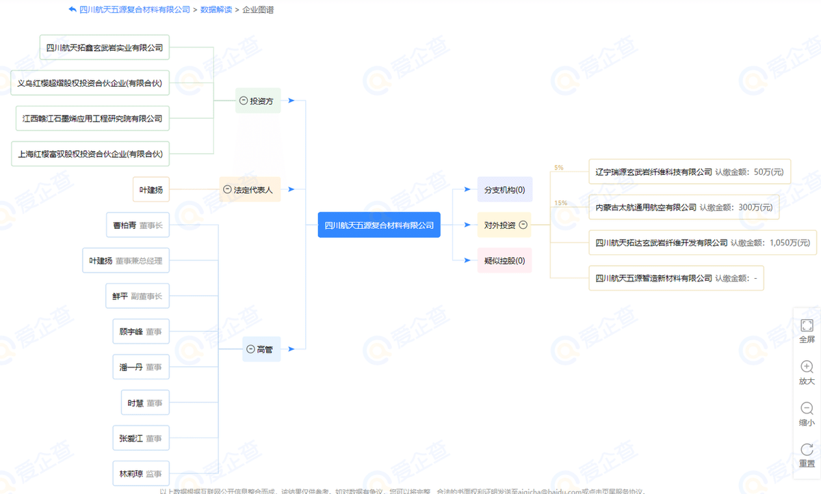Open executive 鲜平 副董事长 node
821x494 pixels.
[137, 296]
